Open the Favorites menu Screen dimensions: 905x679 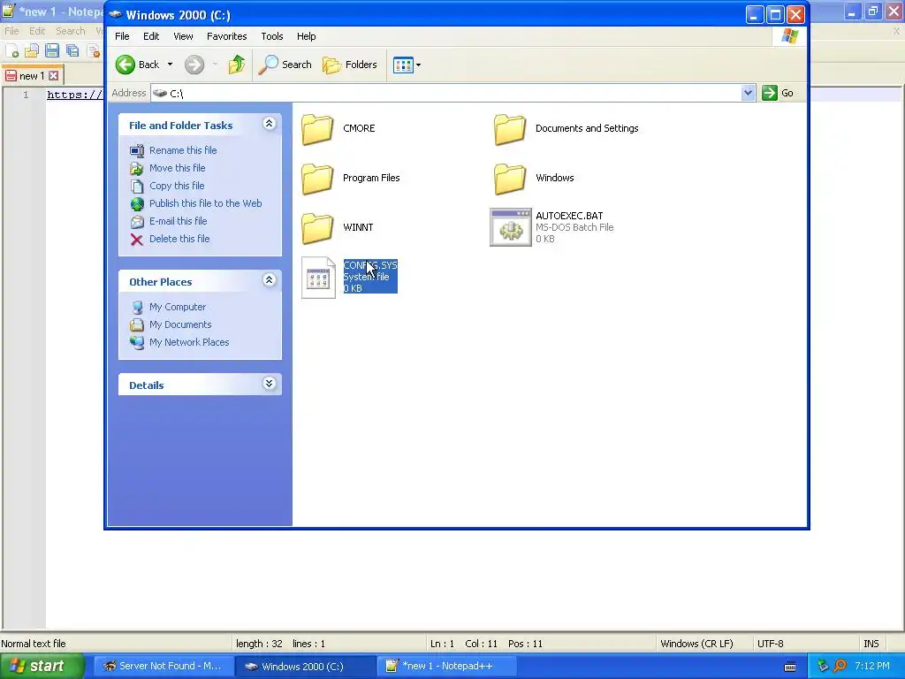click(227, 36)
